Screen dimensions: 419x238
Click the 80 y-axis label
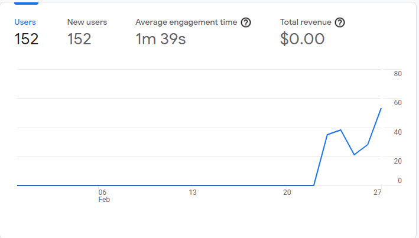(x=398, y=74)
